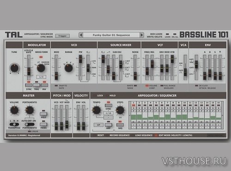The height and width of the screenshot is (171, 231).
Task: Click the LFO waveform selector knob
Action: click(x=41, y=68)
